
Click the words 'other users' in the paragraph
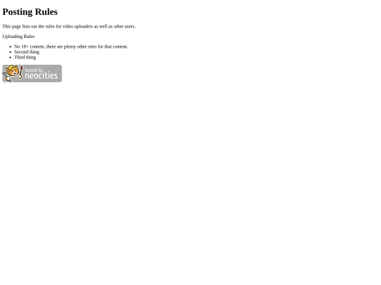124,27
